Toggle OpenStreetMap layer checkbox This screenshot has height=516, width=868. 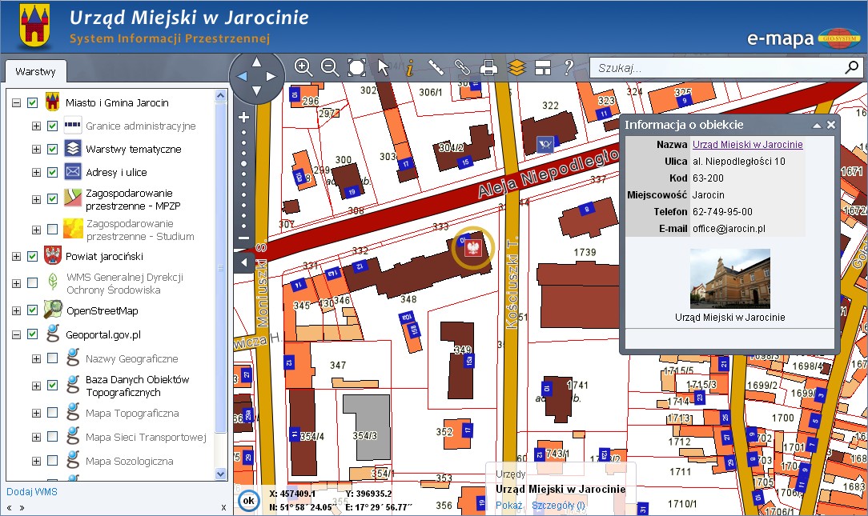point(33,310)
